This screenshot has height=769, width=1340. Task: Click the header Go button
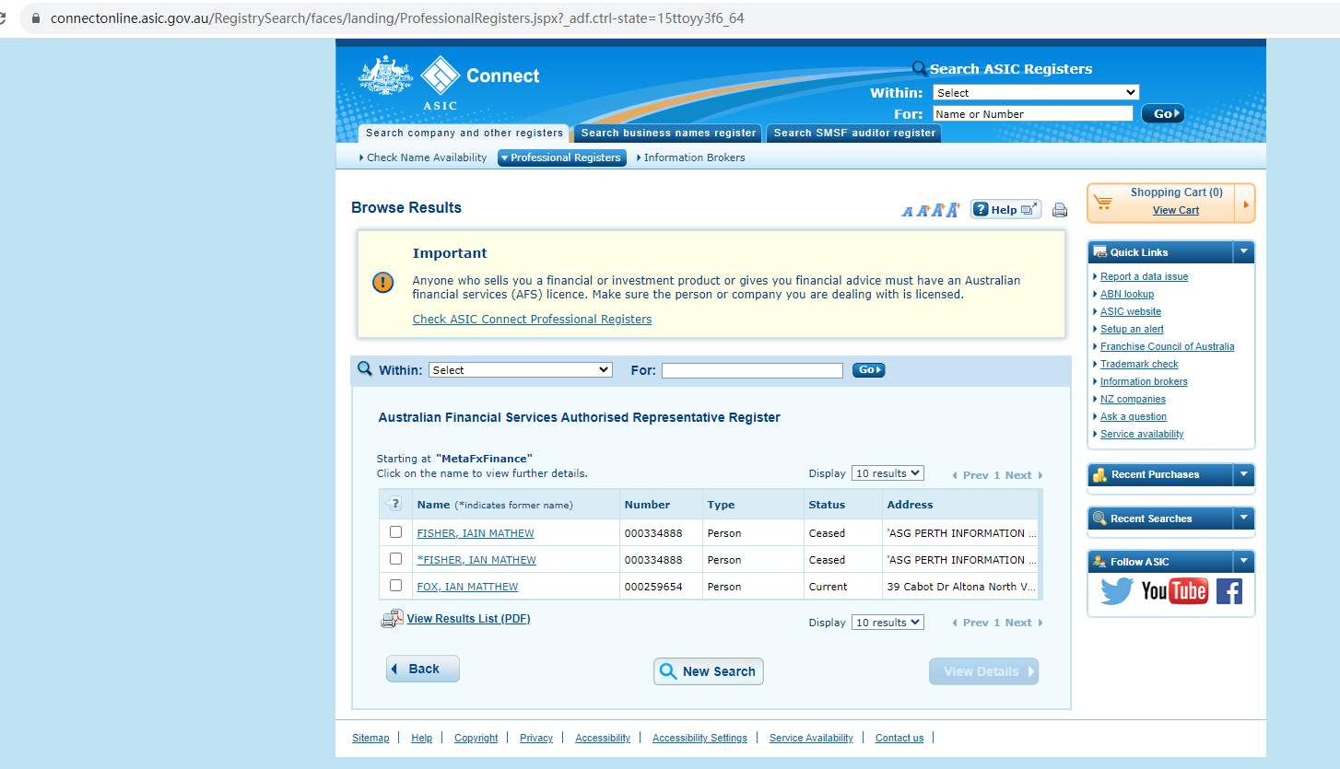click(x=1163, y=113)
